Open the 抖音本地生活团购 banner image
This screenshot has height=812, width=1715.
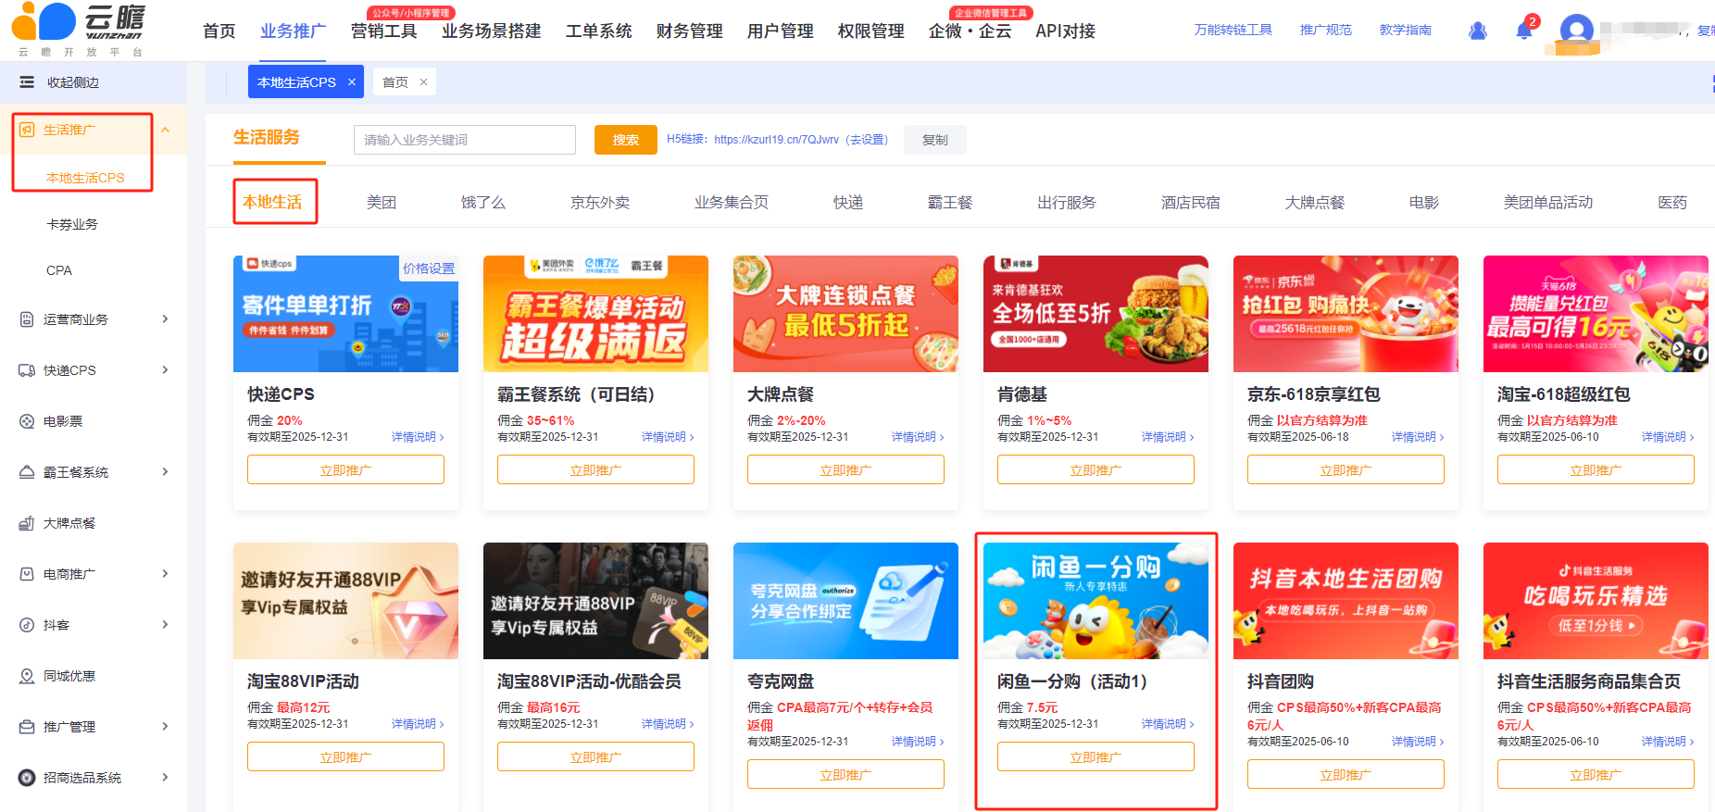tap(1346, 601)
